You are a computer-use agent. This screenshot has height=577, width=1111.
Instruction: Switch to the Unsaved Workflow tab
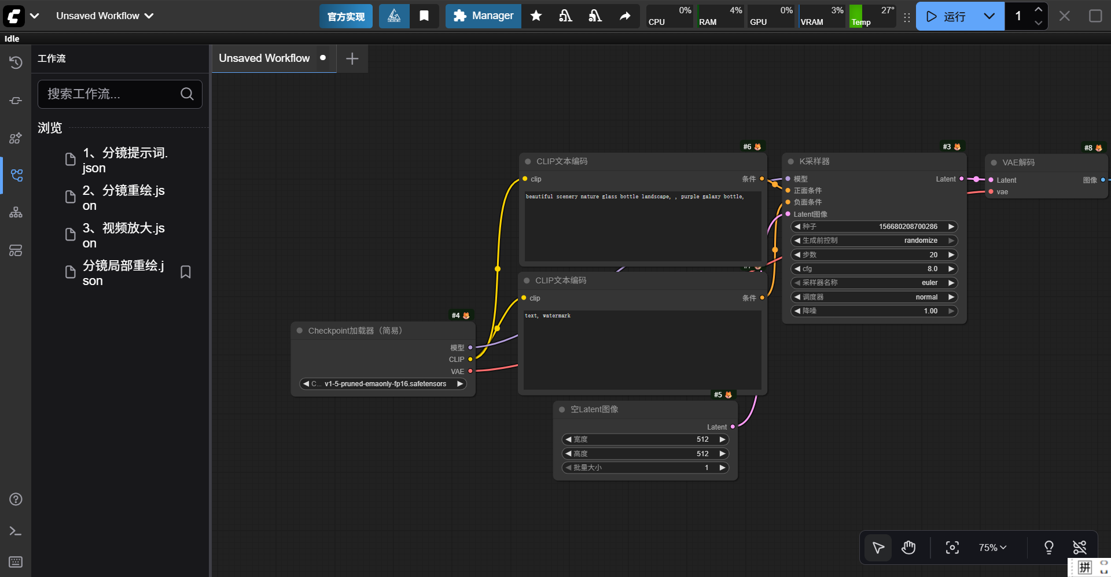tap(264, 58)
